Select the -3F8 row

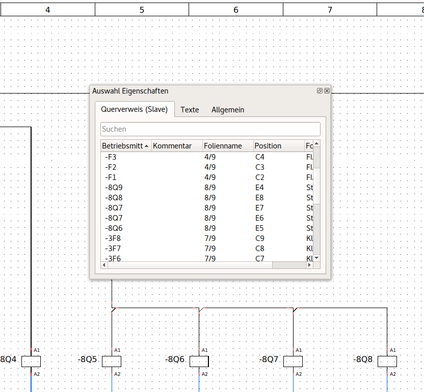(207, 238)
